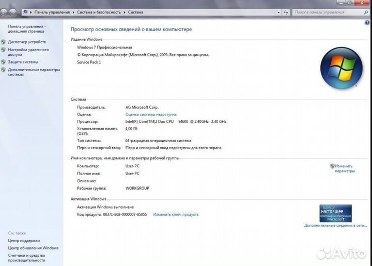
Task: Click product code '00371-868-0000007-85055' text
Action: [125, 214]
